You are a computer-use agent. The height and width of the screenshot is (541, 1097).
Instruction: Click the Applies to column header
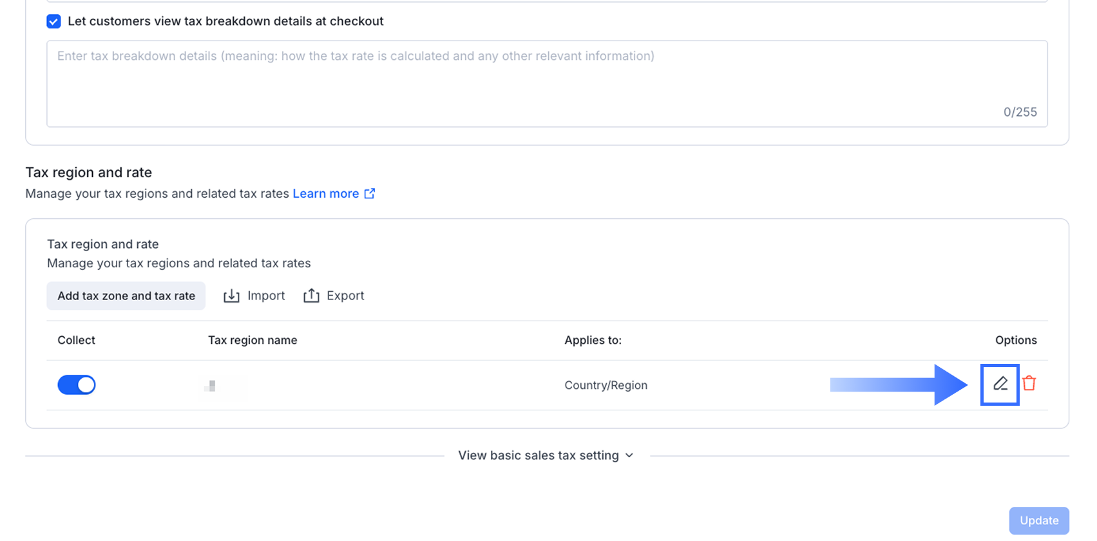(x=593, y=340)
